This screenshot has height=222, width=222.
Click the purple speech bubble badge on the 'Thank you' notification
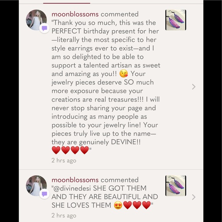[x=44, y=28]
